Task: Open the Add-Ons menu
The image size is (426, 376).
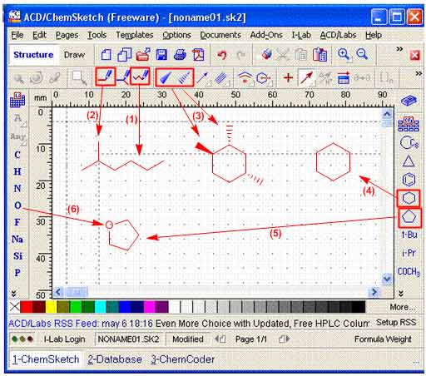Action: pyautogui.click(x=266, y=35)
